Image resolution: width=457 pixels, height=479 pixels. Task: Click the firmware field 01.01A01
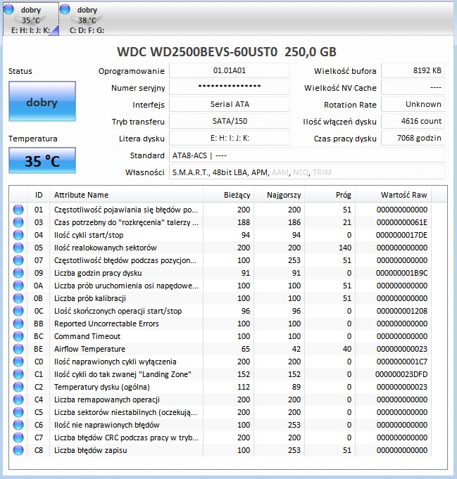pos(230,70)
